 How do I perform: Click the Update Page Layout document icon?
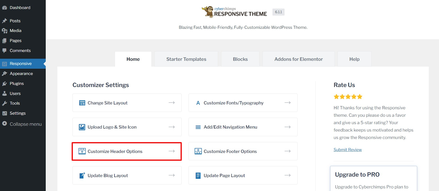coord(198,175)
